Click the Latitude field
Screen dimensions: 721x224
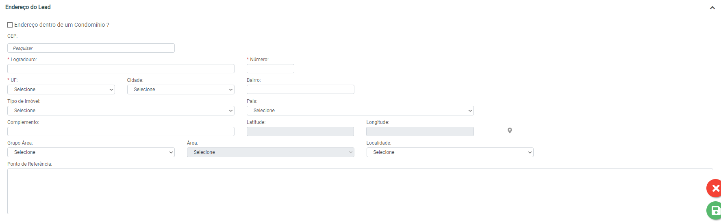click(x=300, y=132)
